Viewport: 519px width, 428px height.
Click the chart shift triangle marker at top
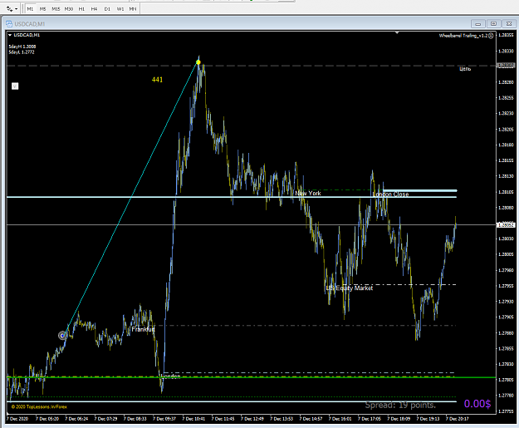pyautogui.click(x=397, y=32)
